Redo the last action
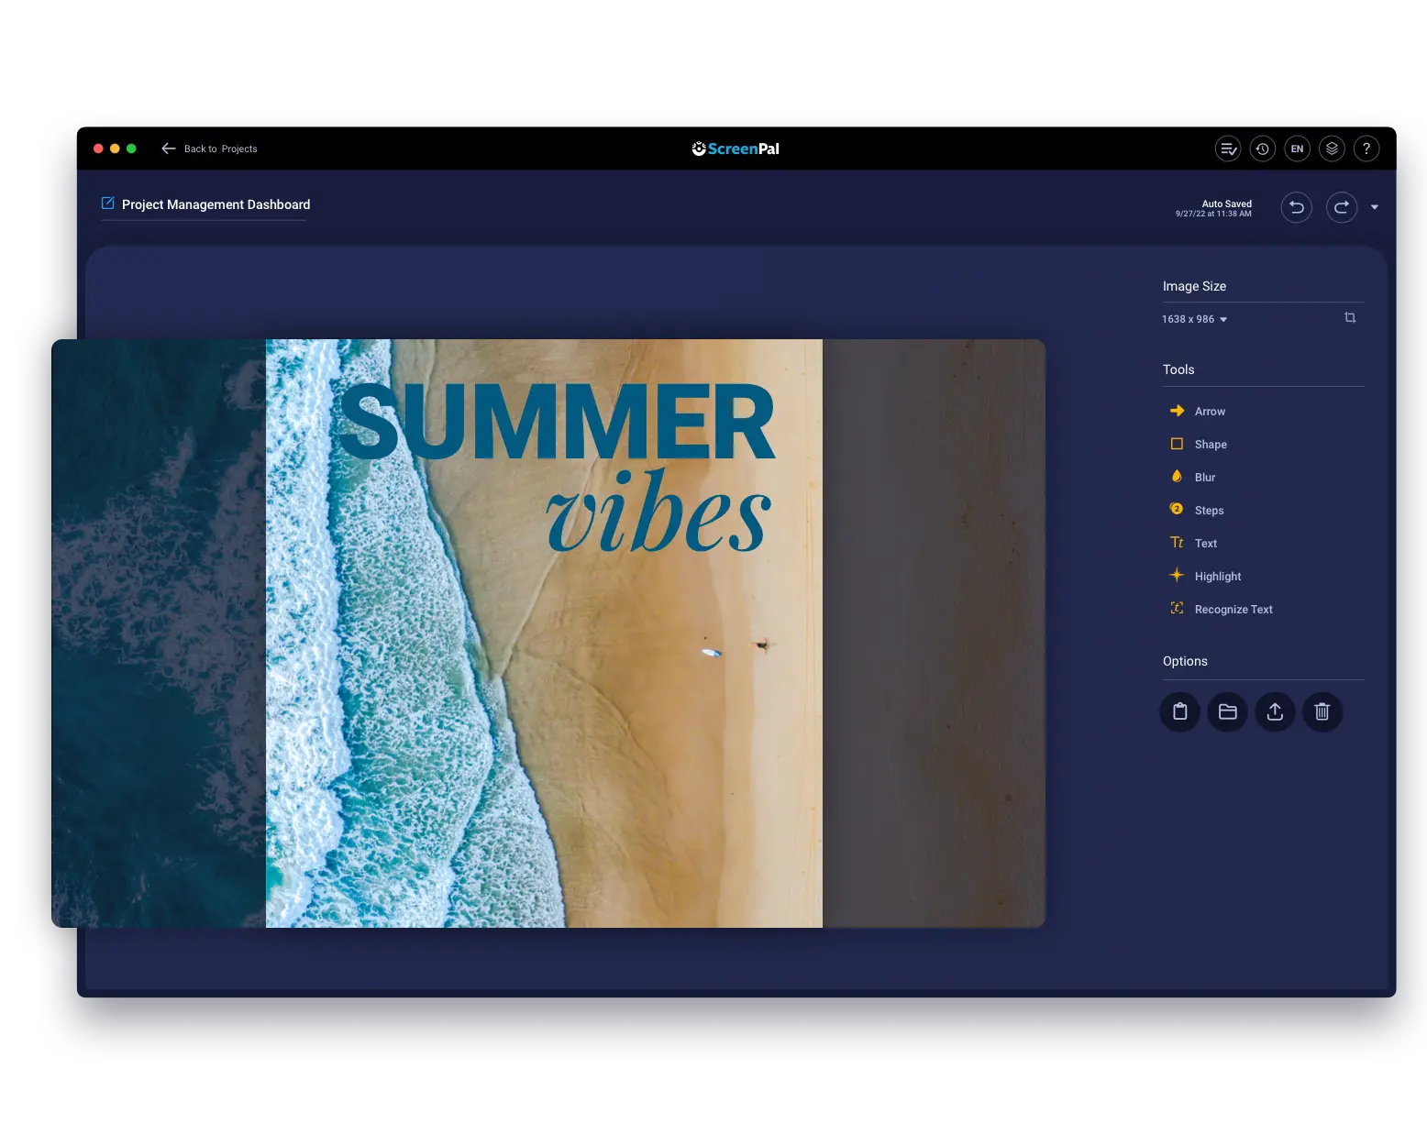The image size is (1427, 1124). tap(1342, 207)
